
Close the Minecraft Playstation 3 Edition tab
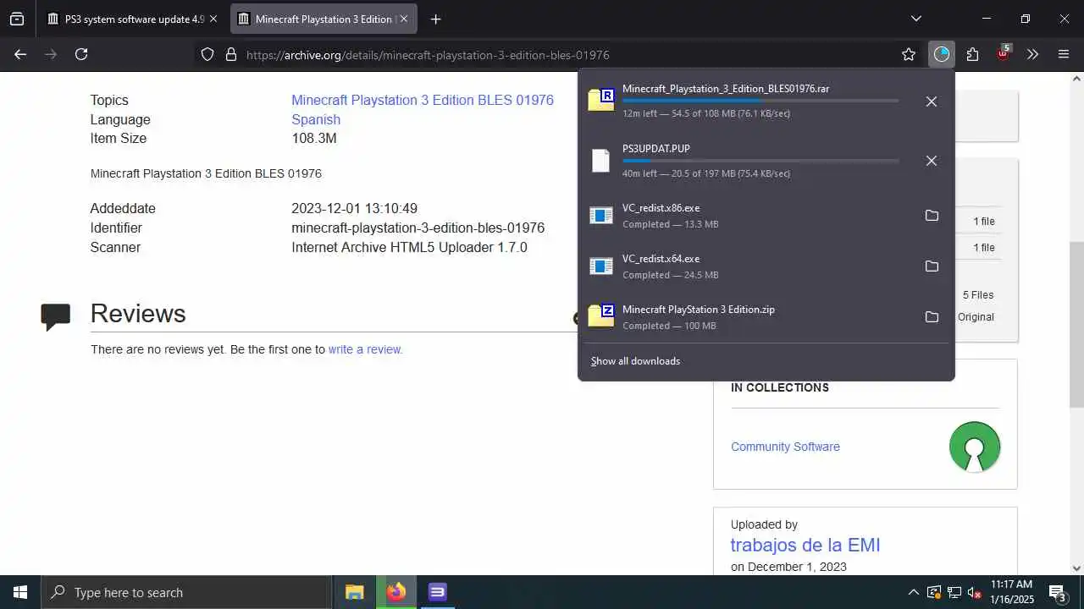(x=403, y=19)
